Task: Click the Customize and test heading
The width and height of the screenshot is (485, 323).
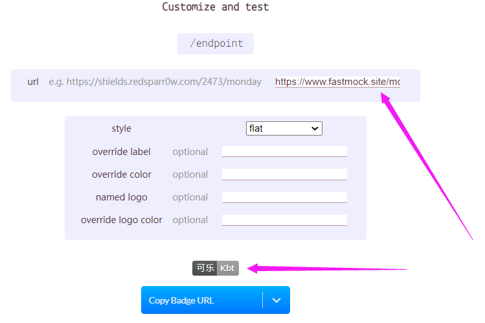Action: tap(215, 7)
